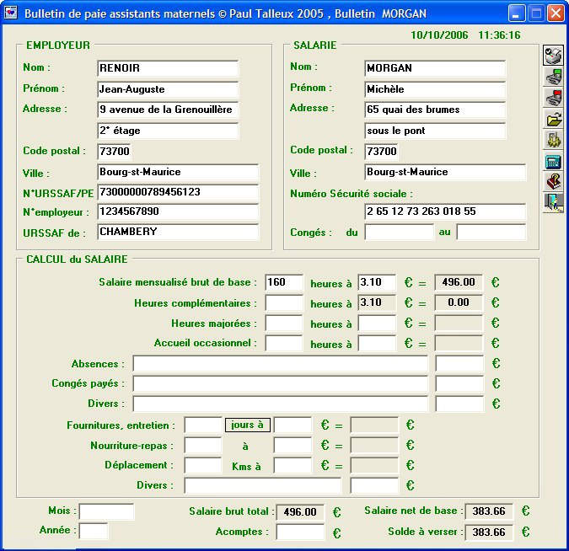
Task: Click Salaire brut total value '496.00'
Action: (300, 512)
